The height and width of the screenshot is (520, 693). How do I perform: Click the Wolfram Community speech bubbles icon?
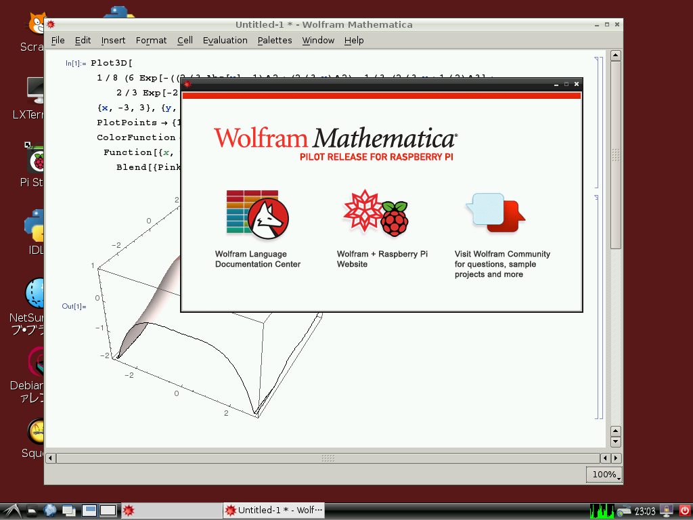[x=495, y=213]
